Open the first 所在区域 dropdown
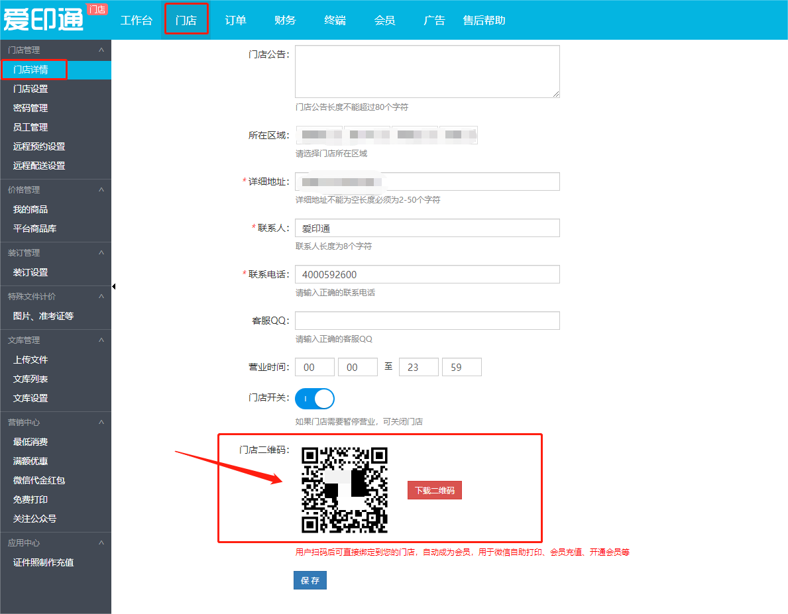The width and height of the screenshot is (788, 614). coord(319,134)
